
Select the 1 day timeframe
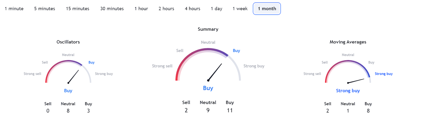click(x=217, y=9)
